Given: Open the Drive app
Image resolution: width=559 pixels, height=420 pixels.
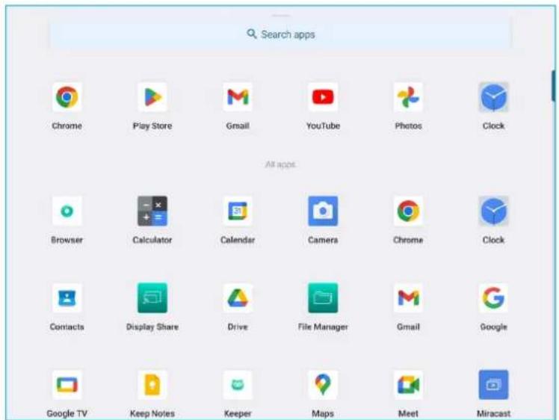Looking at the screenshot, I should pos(238,297).
